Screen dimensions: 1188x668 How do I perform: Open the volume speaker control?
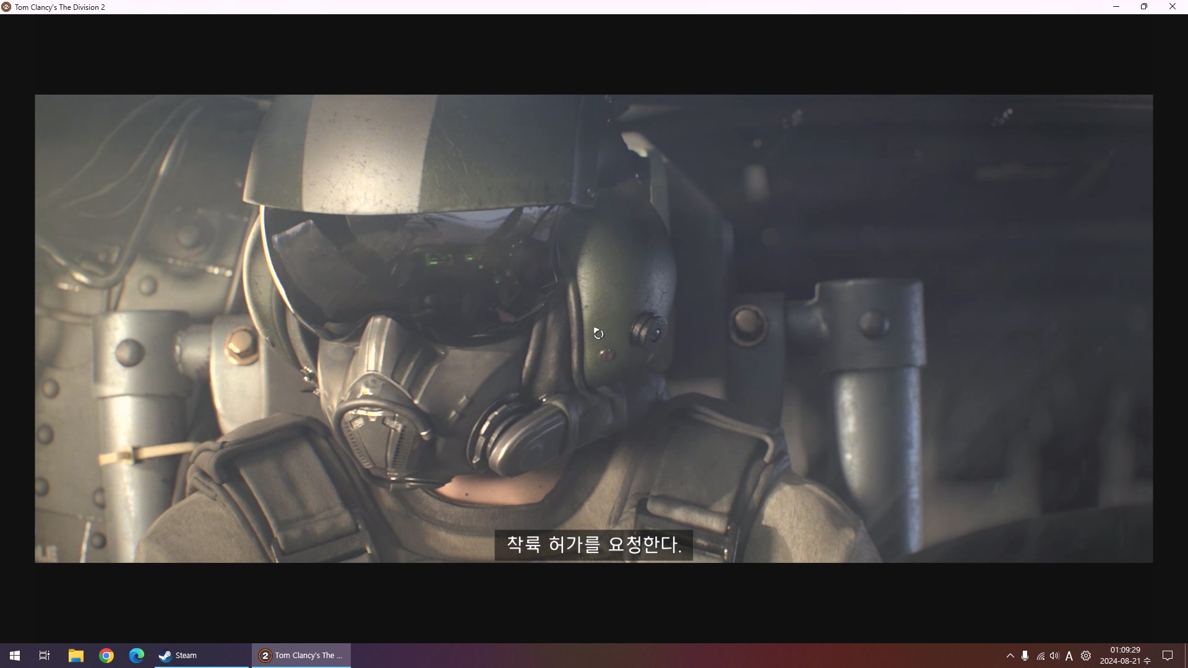coord(1054,656)
